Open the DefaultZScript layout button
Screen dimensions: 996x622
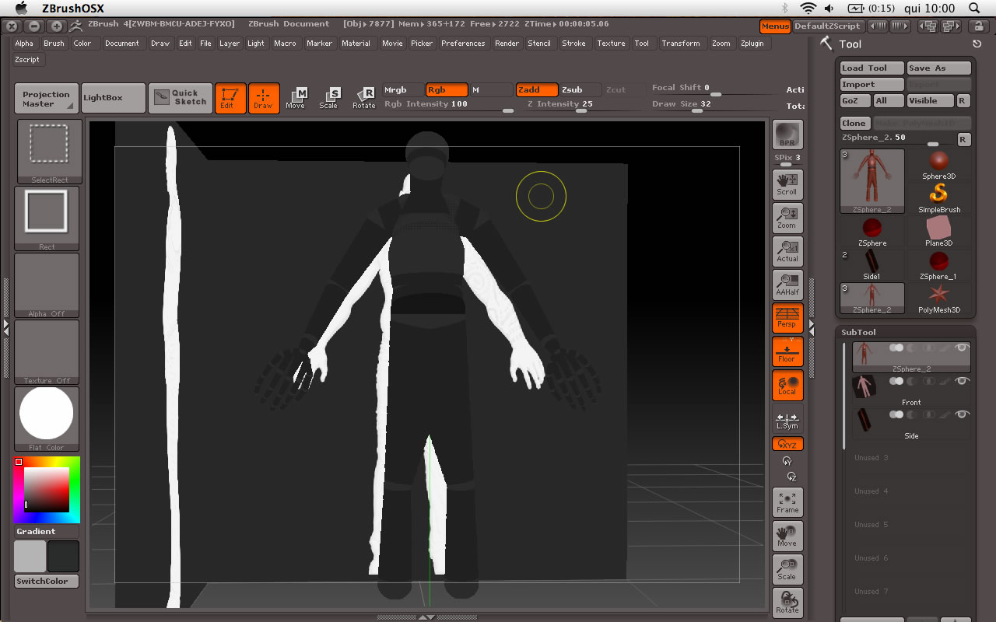click(x=828, y=26)
